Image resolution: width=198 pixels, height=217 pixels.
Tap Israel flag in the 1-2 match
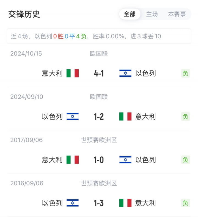73,117
